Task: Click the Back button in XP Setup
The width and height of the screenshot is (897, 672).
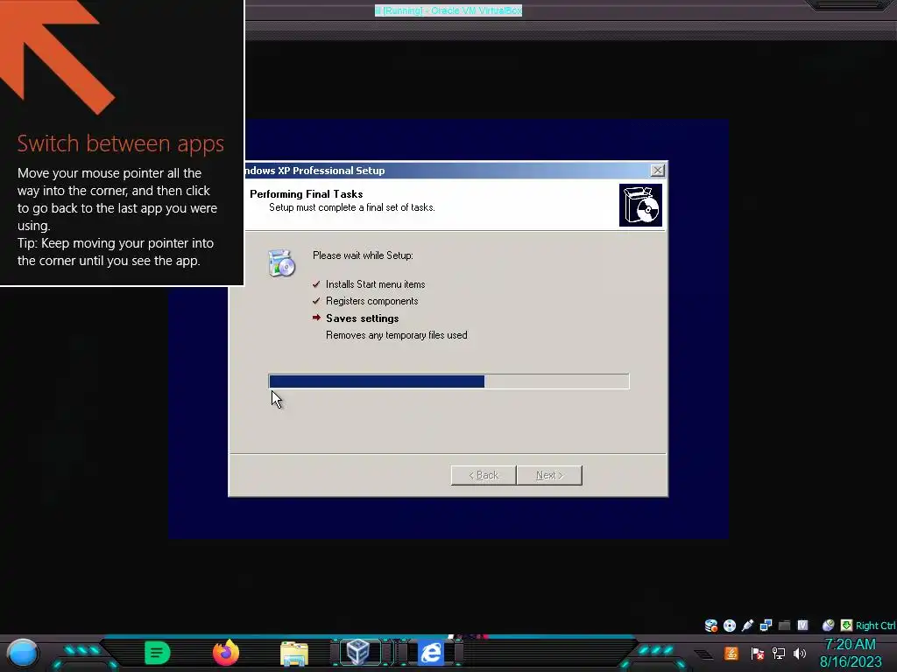Action: click(x=484, y=475)
